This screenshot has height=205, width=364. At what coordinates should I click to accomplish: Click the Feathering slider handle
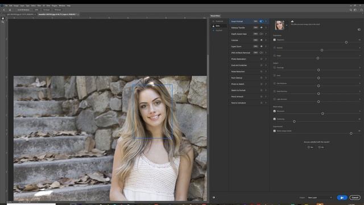[x=294, y=121]
